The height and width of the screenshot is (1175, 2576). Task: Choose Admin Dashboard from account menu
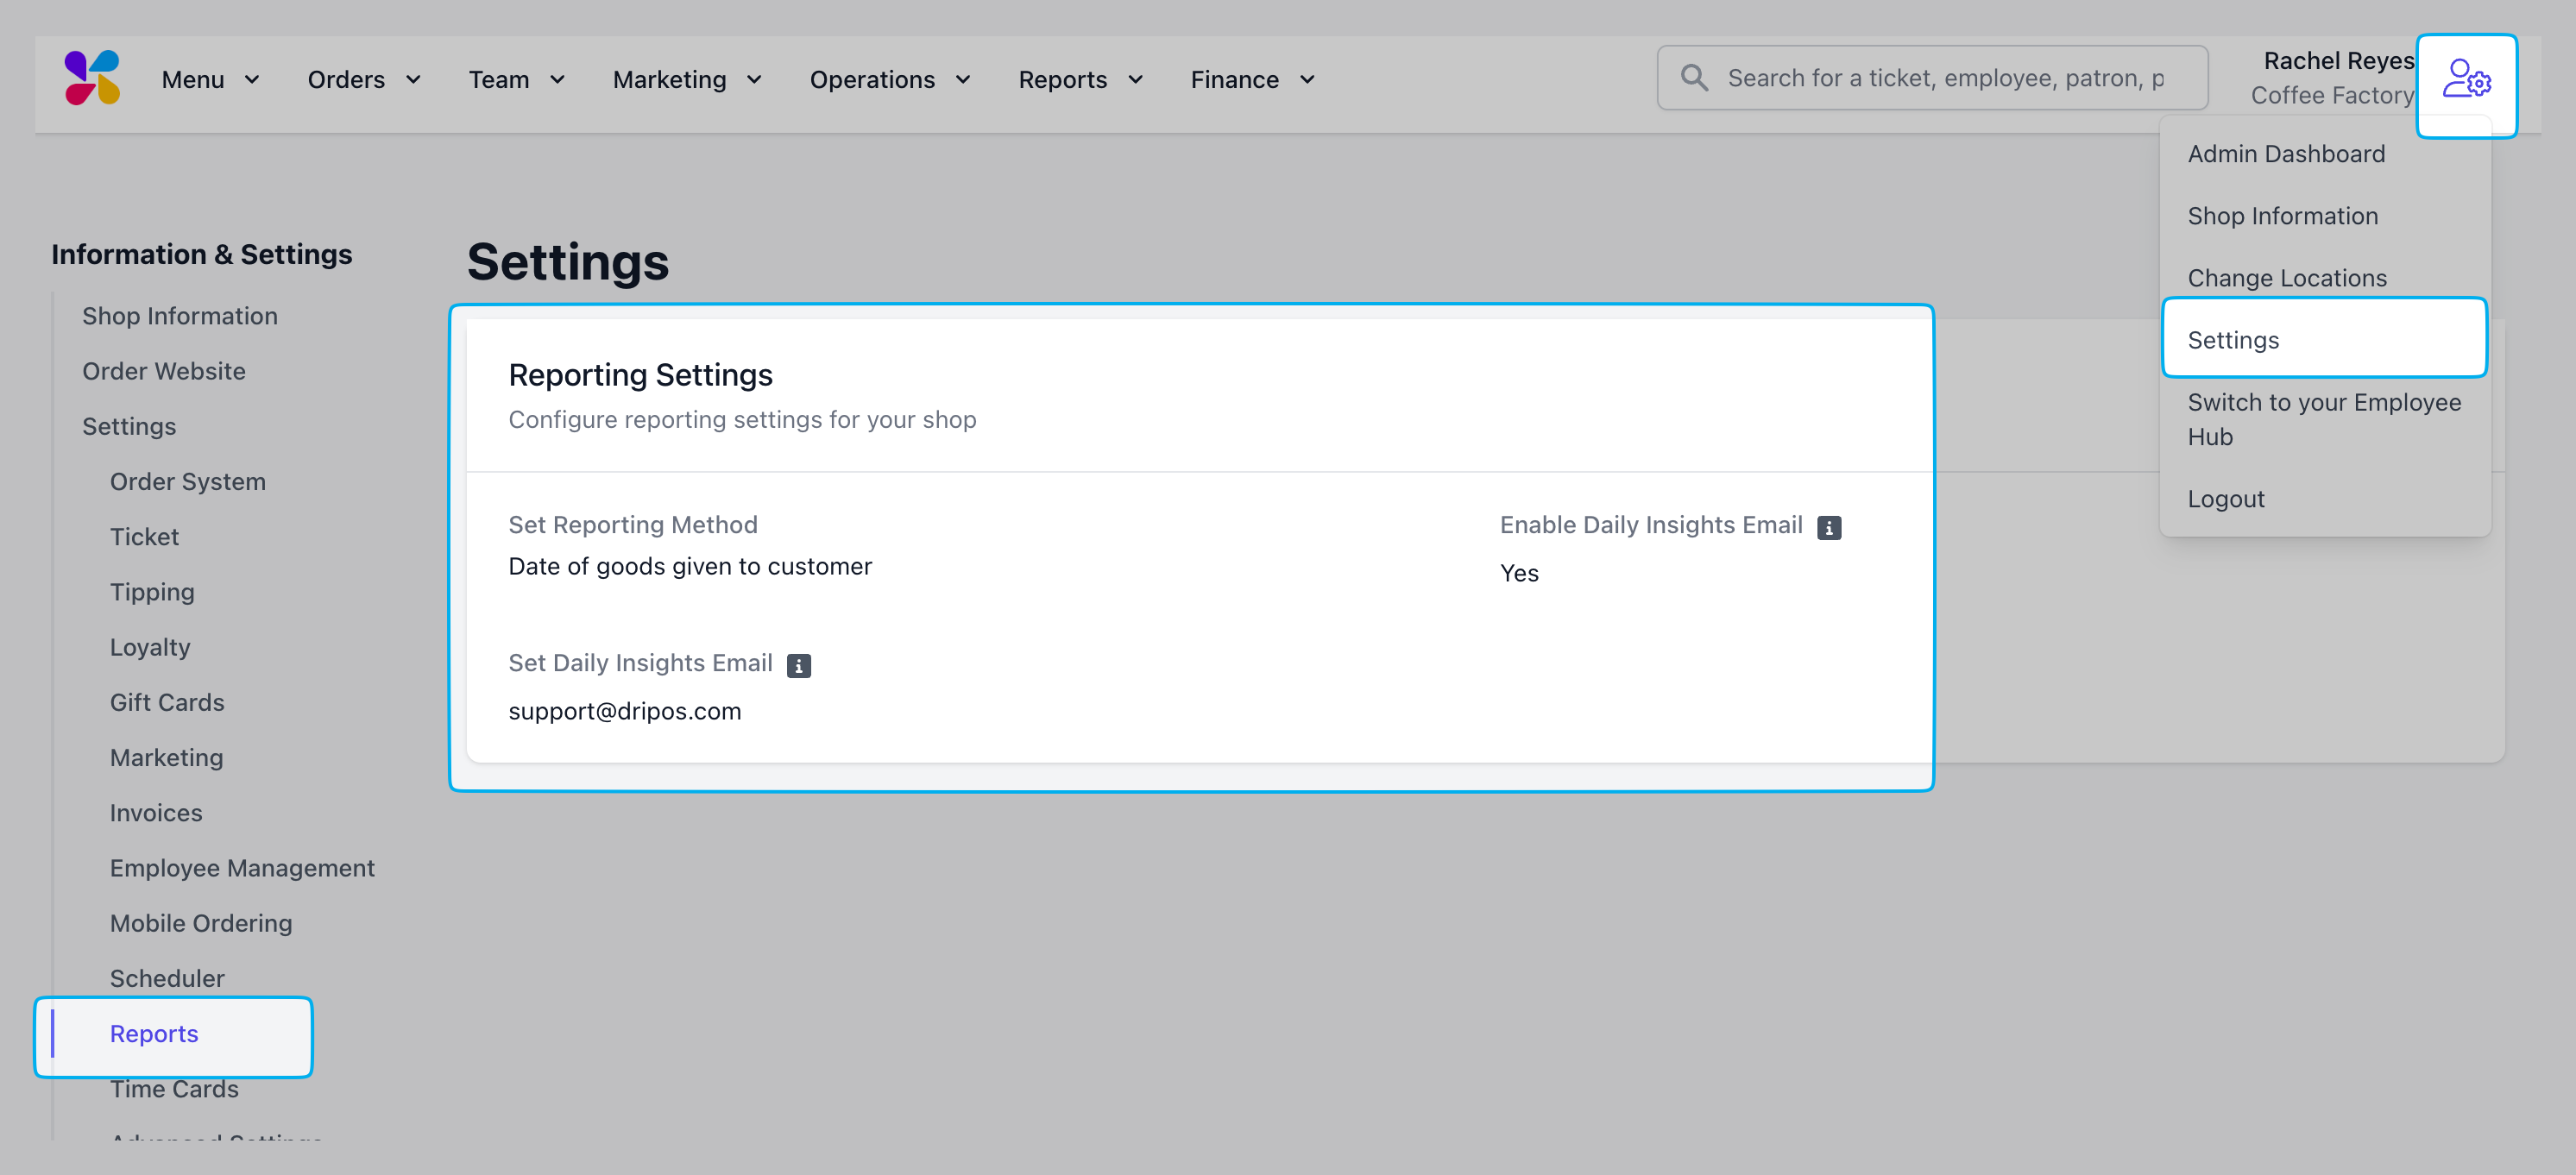[2285, 154]
